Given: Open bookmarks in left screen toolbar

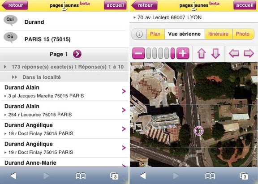Looking at the screenshot, I should [x=81, y=176].
